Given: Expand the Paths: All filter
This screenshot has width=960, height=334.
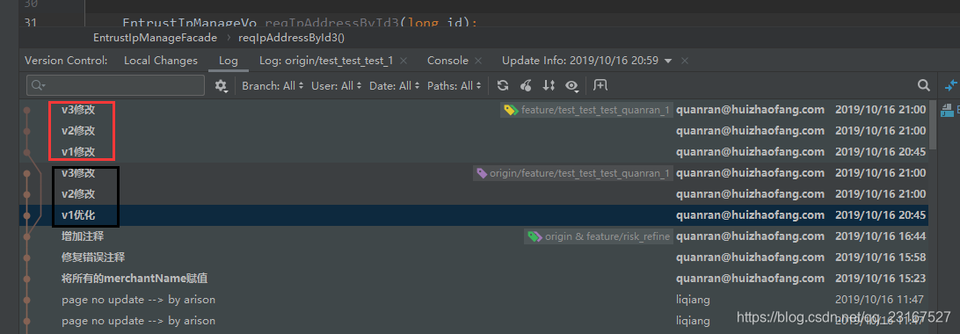Looking at the screenshot, I should [455, 85].
